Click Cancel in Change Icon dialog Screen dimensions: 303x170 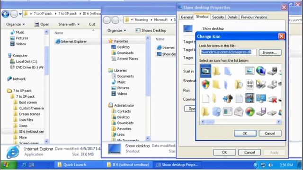(x=270, y=133)
